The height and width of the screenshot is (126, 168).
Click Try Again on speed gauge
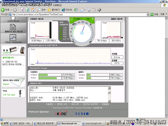[x=76, y=19]
